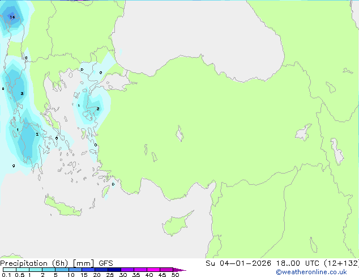The height and width of the screenshot is (277, 359).
Task: Click the '0.1' legend scale value
Action: [6, 275]
